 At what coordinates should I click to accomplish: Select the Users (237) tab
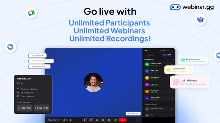(x=167, y=55)
